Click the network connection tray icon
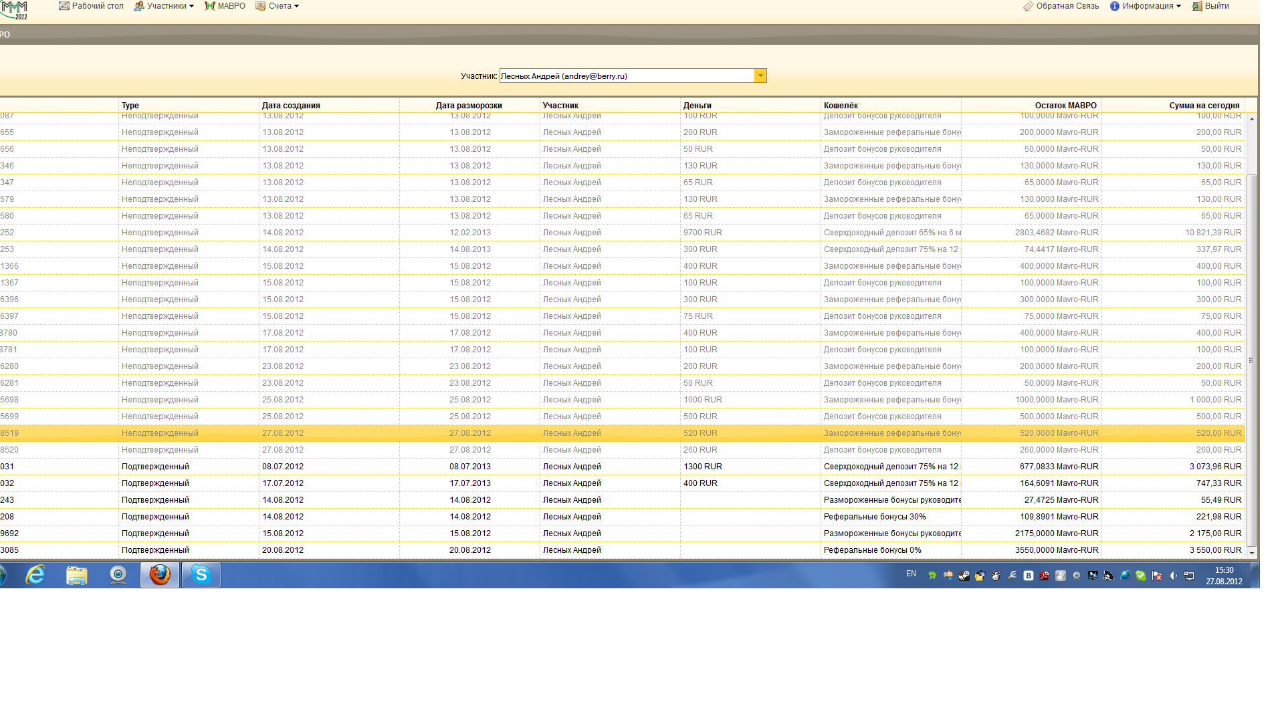 pyautogui.click(x=1189, y=576)
